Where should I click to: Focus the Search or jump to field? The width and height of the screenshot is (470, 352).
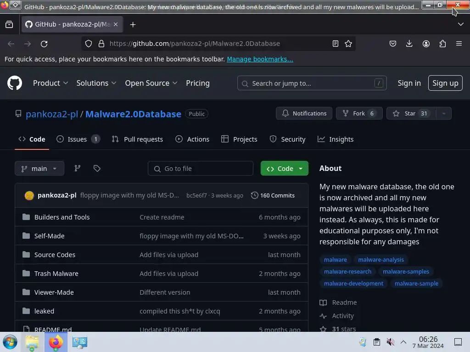coord(312,83)
